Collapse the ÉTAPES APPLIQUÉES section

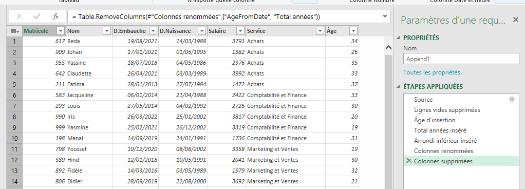pos(399,87)
